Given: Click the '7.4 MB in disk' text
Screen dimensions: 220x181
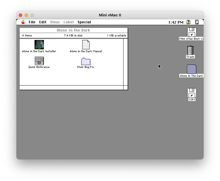Looking at the screenshot, I should coord(73,36).
